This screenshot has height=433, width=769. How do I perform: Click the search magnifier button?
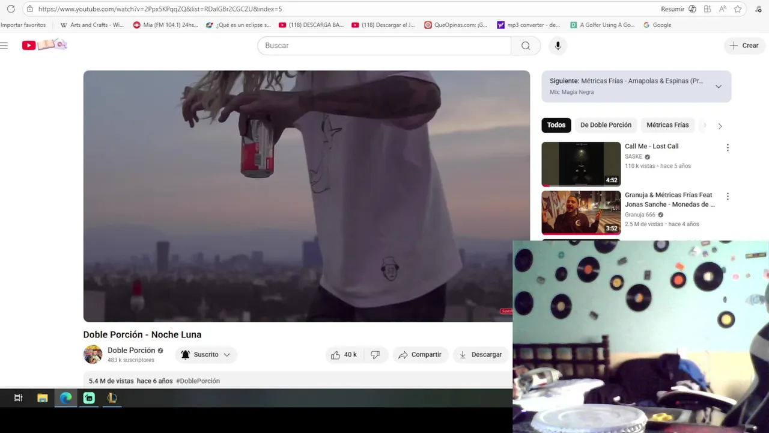coord(526,46)
